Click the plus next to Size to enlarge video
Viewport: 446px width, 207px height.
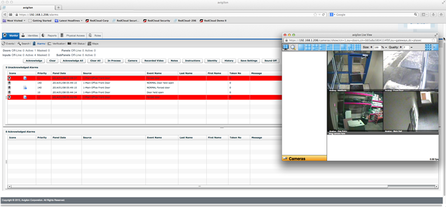371,47
